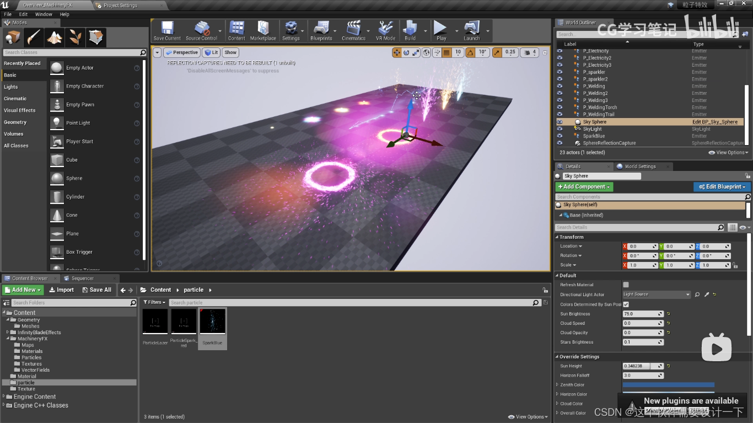Activate VR Mode in the toolbar

(x=385, y=31)
